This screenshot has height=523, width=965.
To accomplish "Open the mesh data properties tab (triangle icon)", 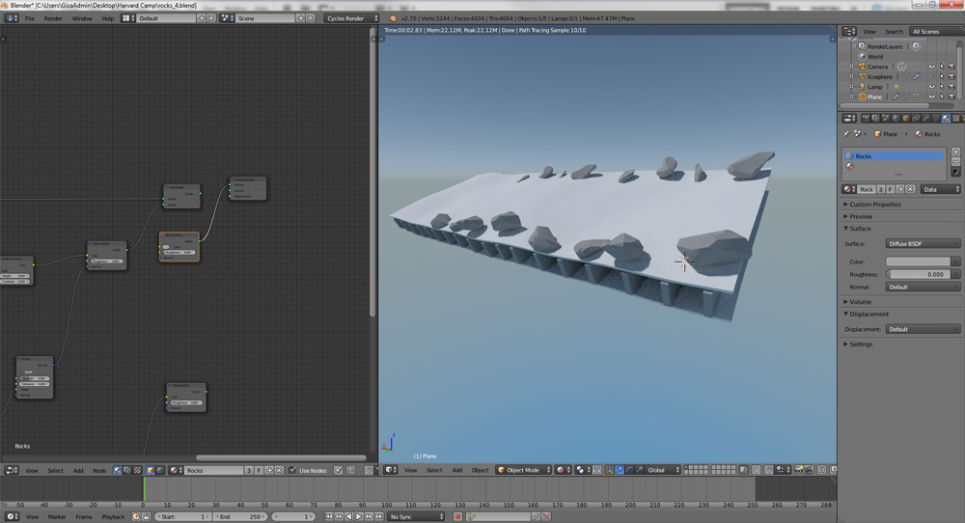I will (x=935, y=118).
